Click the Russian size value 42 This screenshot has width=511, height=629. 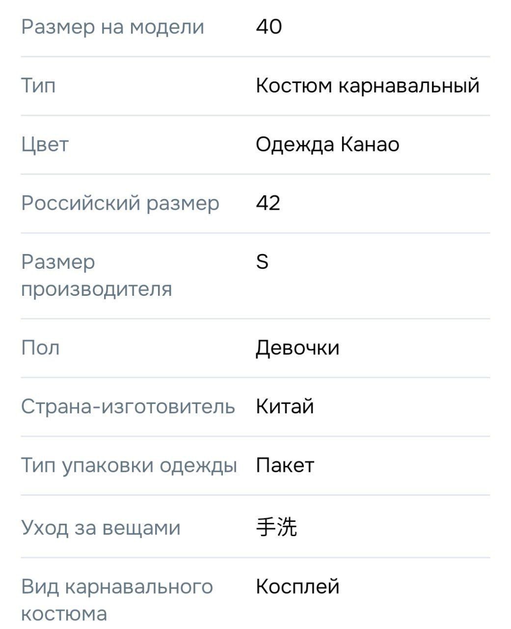click(268, 203)
